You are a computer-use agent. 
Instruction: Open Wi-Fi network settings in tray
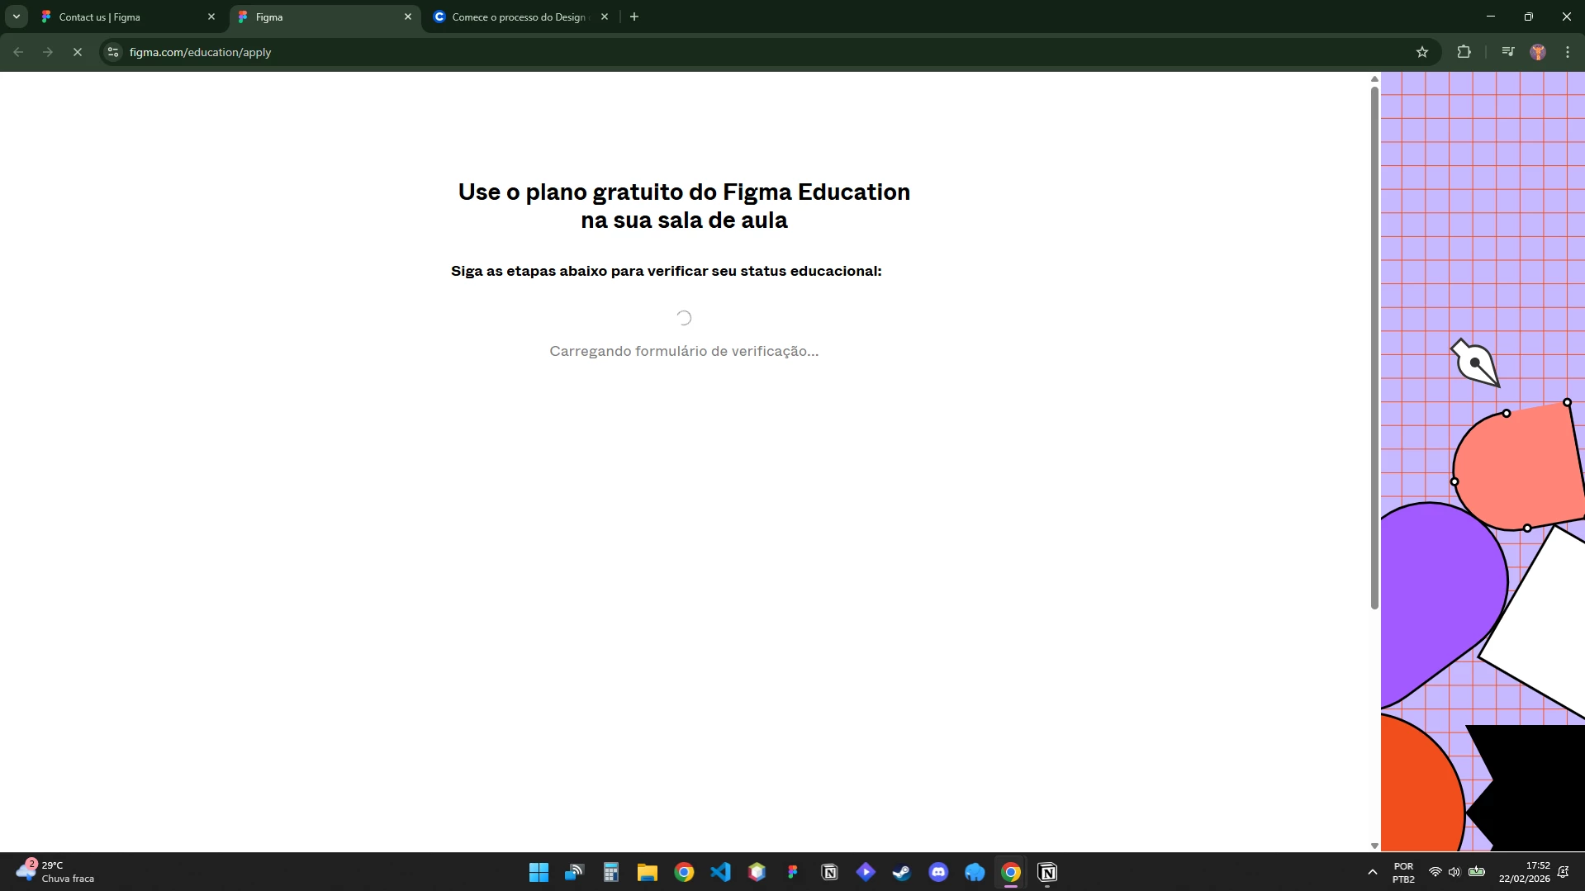coord(1436,872)
